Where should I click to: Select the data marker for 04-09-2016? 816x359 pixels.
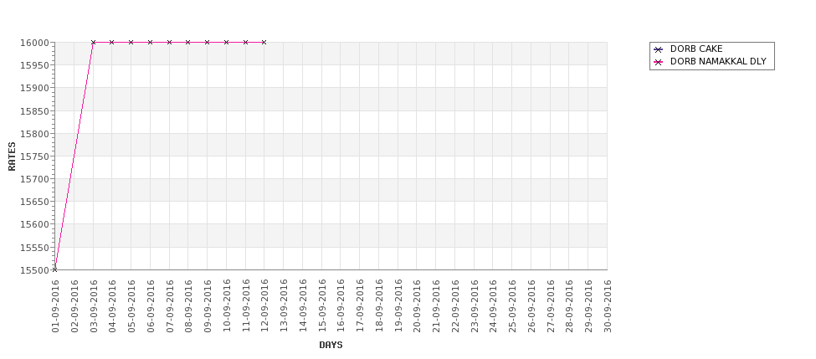(x=112, y=42)
